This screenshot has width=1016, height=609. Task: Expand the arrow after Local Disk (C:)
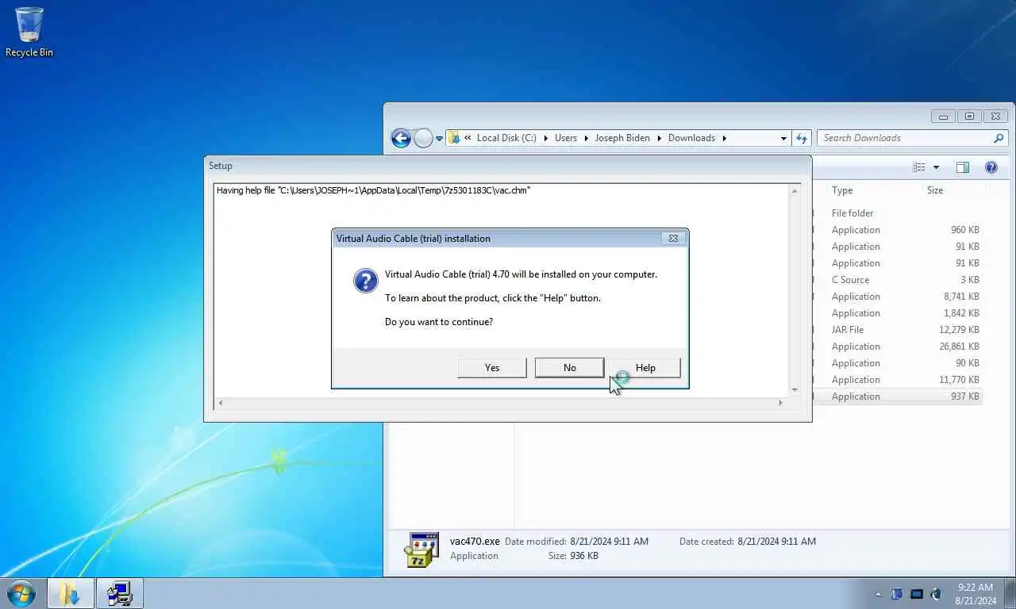click(x=545, y=138)
